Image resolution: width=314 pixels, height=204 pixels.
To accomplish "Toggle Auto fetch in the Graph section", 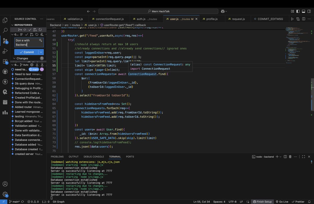I will 24,65.
